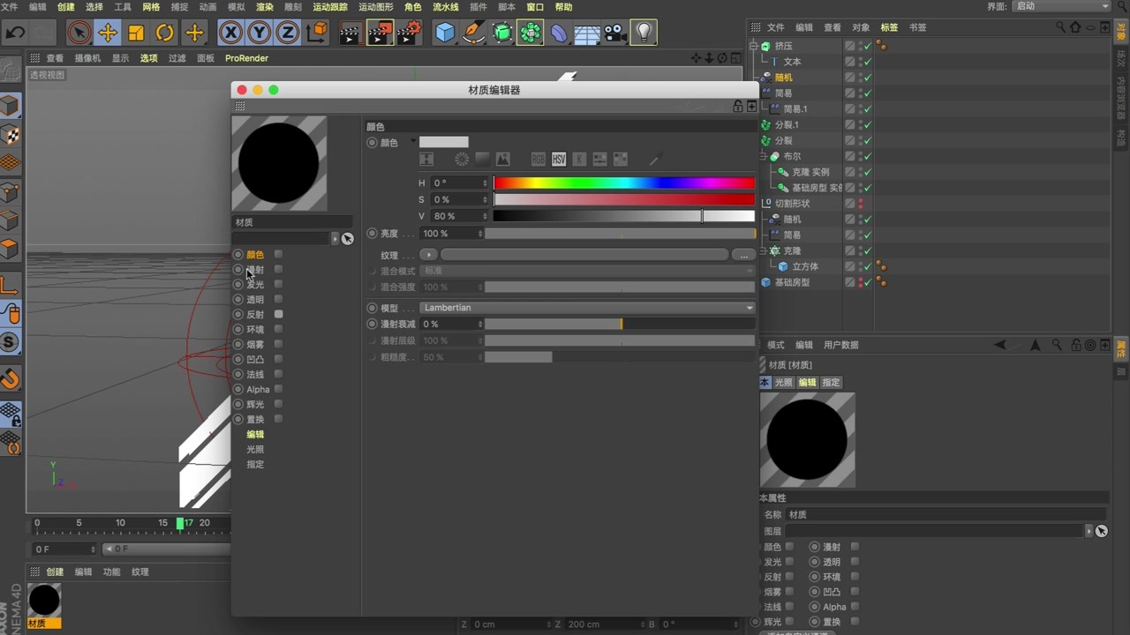
Task: Click the object manager home icon
Action: (x=1074, y=27)
